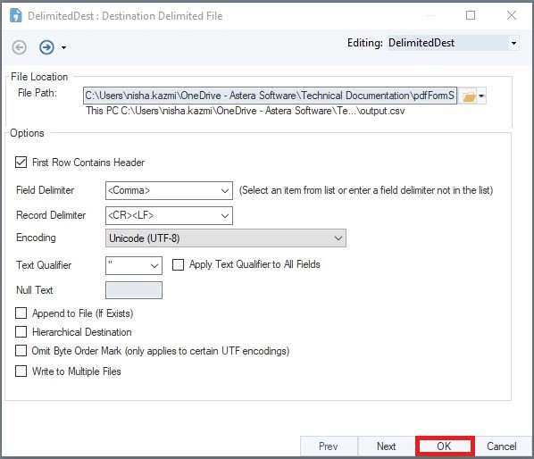Click the OK button

coord(445,446)
